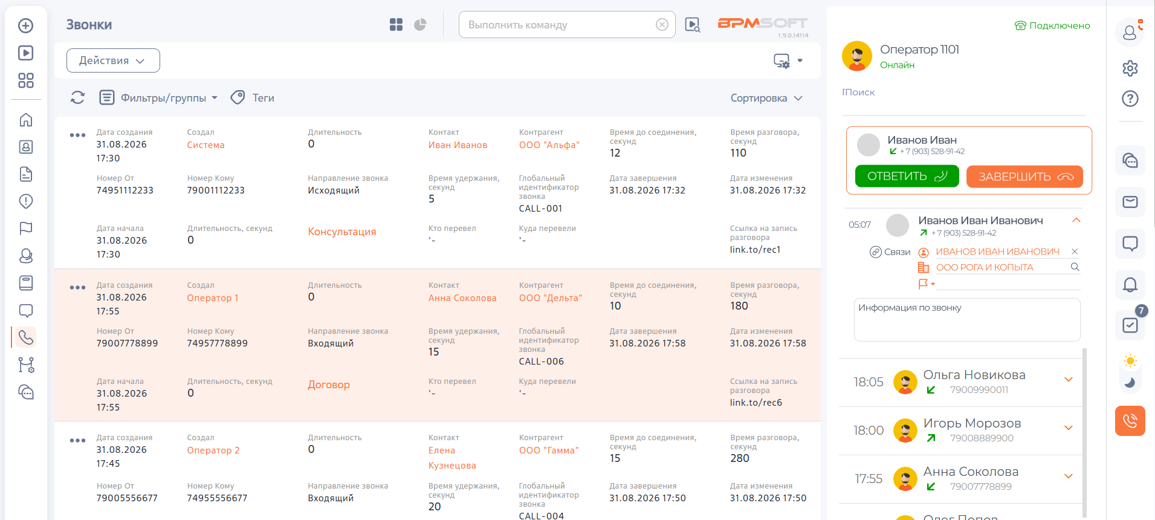
Task: Open the Calls phone section icon in sidebar
Action: [x=25, y=337]
